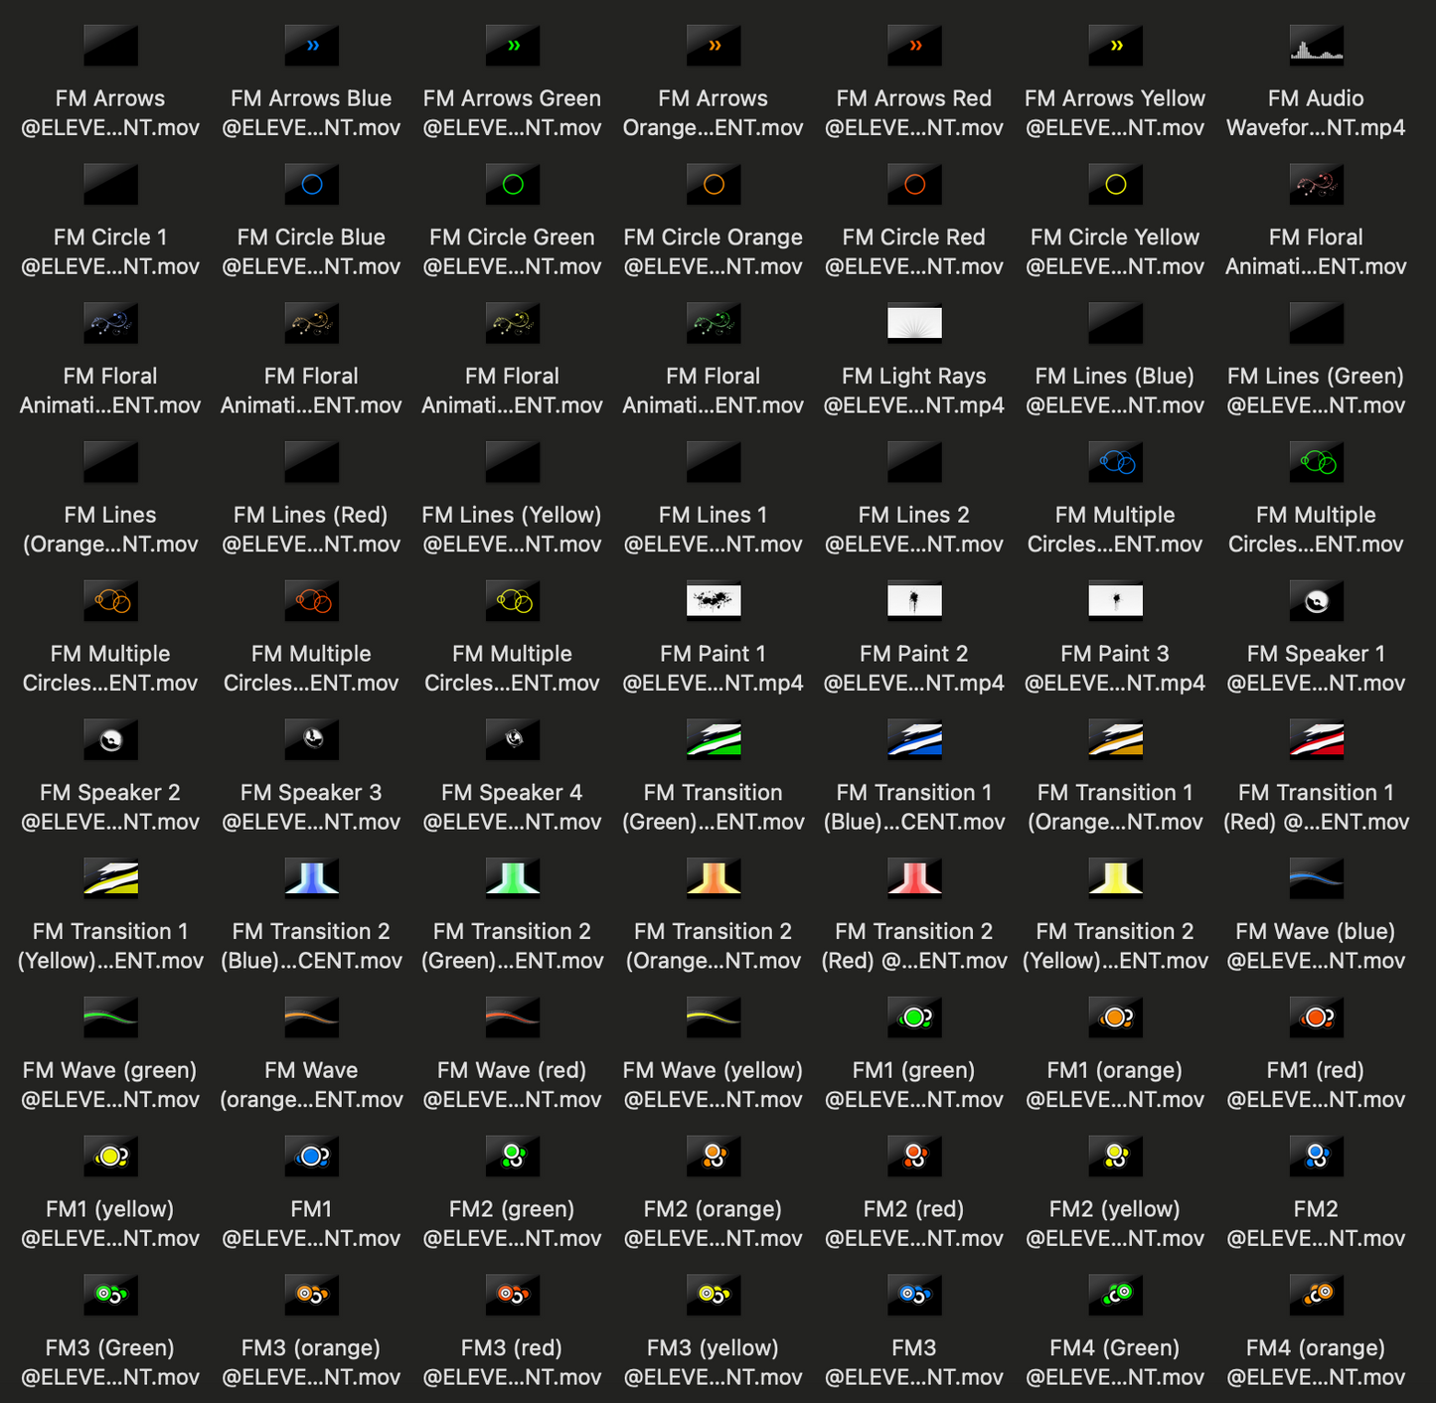Select FM Transition 2 (Red) file
The height and width of the screenshot is (1403, 1436).
click(914, 879)
